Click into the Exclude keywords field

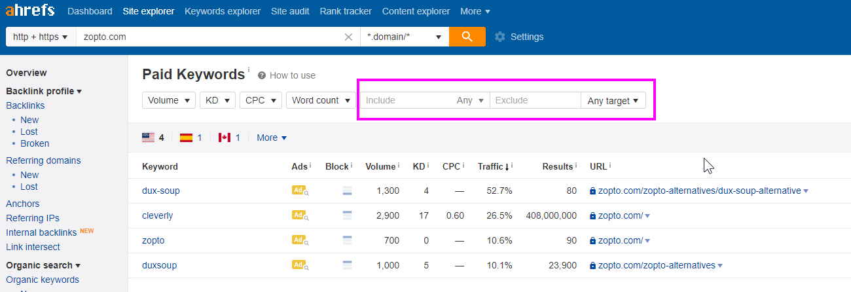pyautogui.click(x=535, y=100)
